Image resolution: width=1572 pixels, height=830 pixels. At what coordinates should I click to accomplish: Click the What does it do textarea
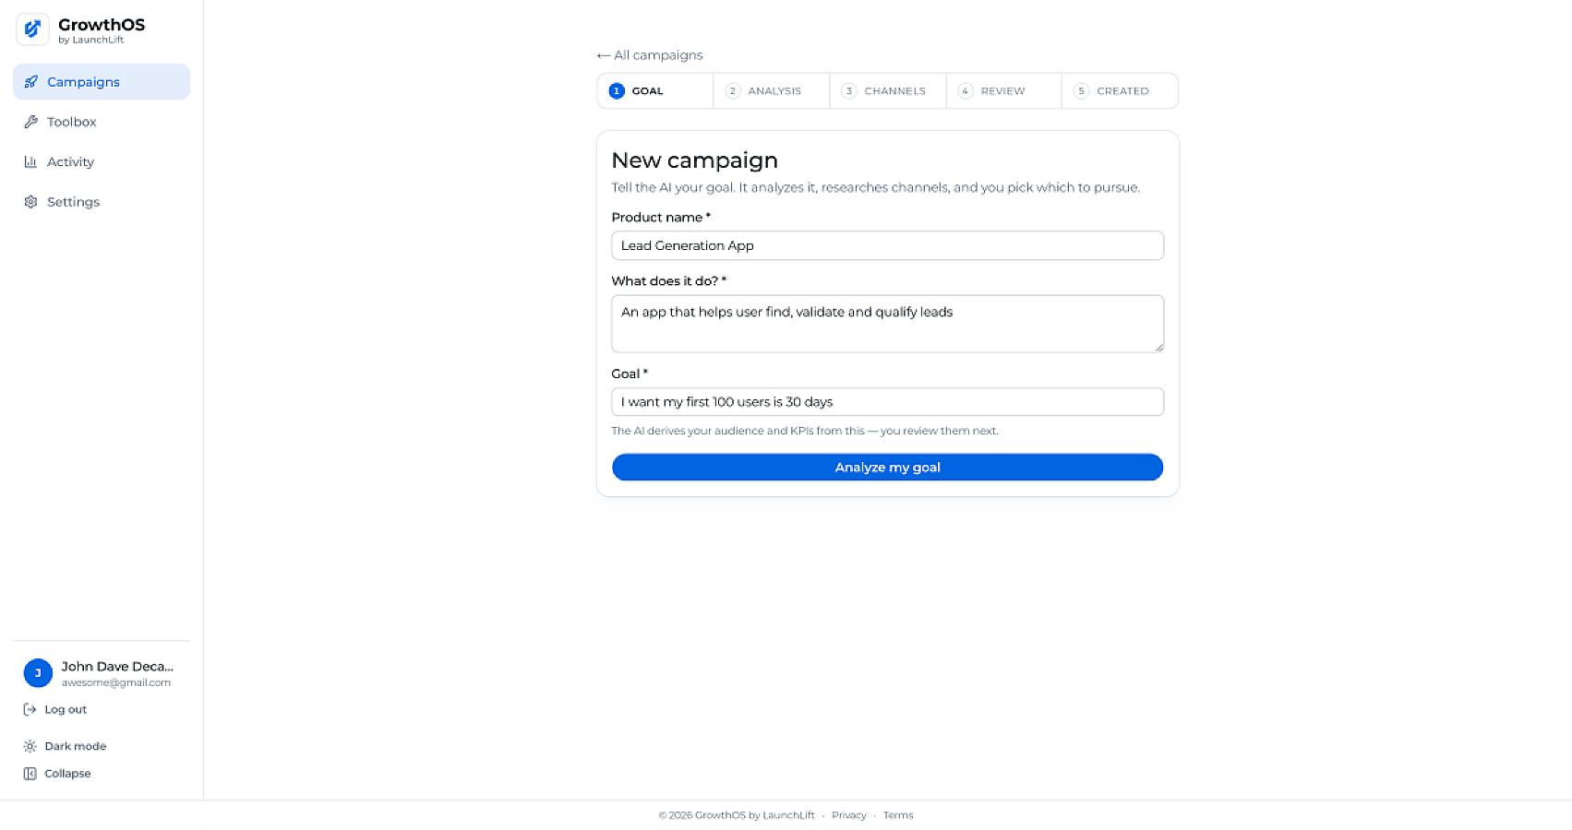point(887,324)
